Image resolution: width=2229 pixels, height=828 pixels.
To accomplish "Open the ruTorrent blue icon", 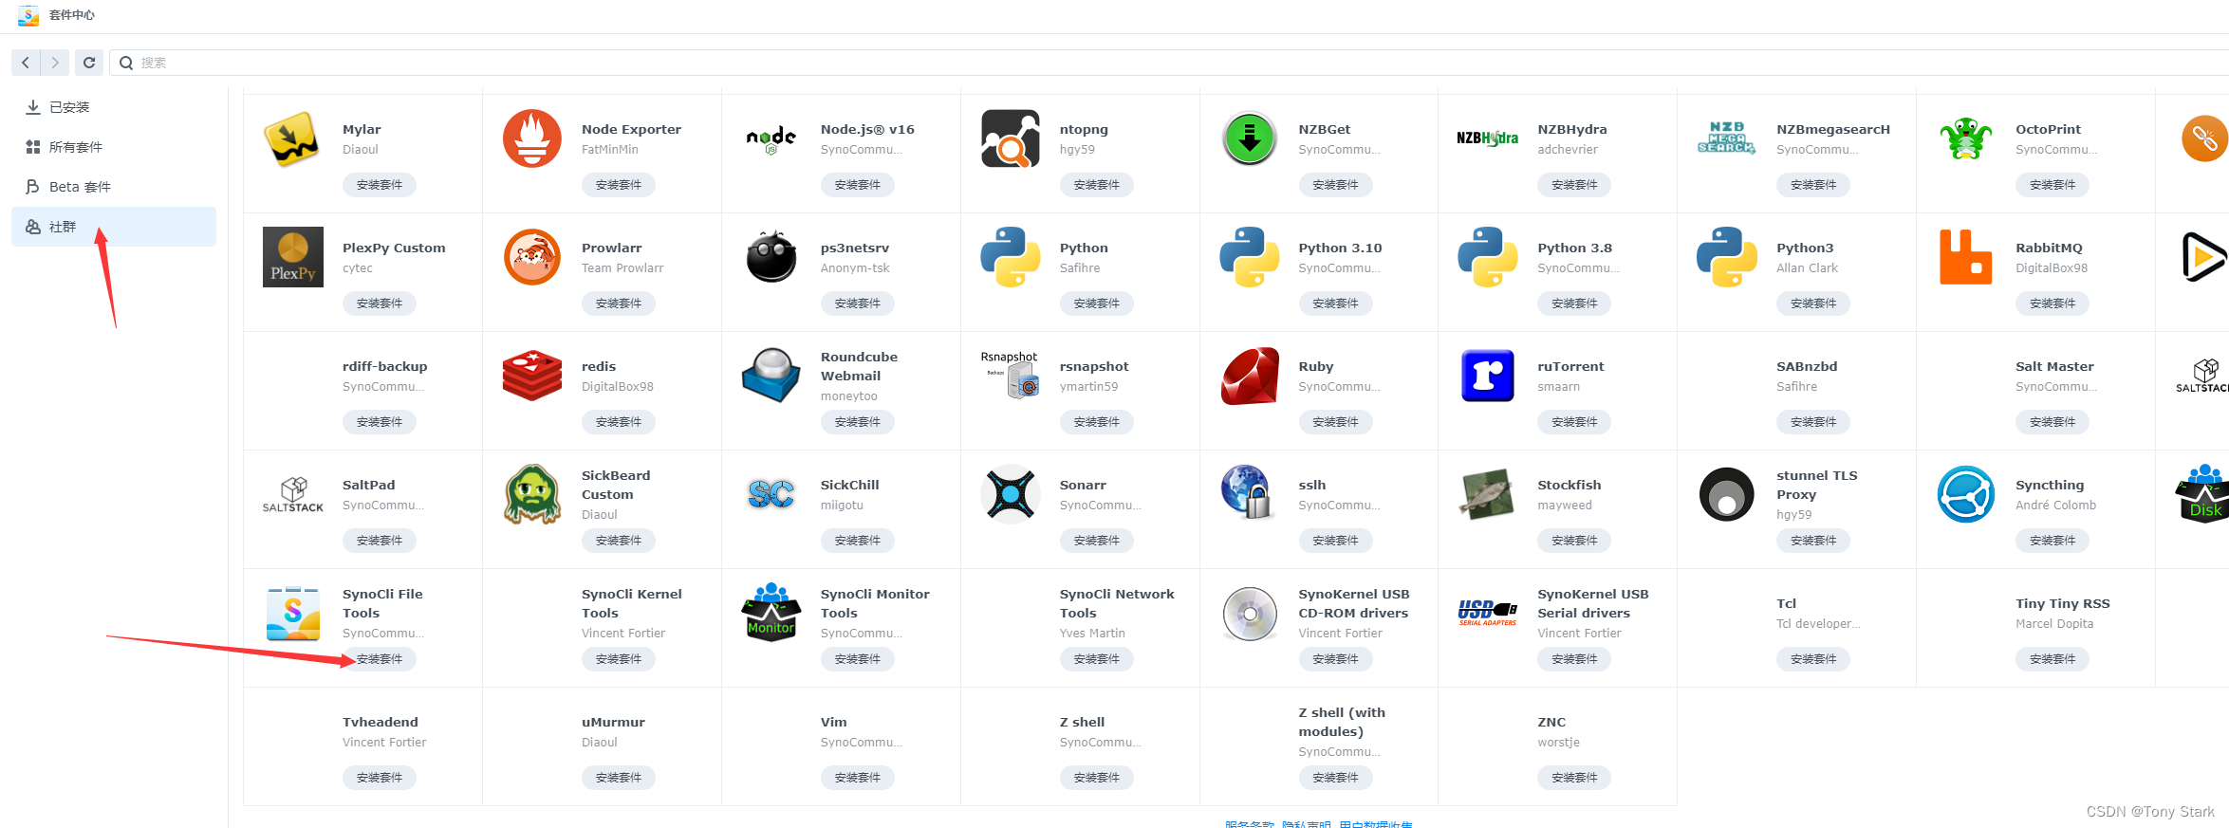I will 1488,376.
